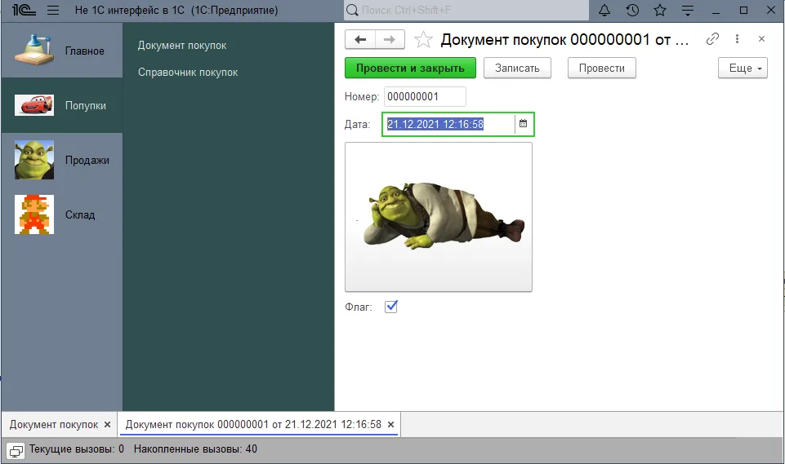785x464 pixels.
Task: Click Текущие вызовы: 0 status text
Action: pyautogui.click(x=77, y=449)
